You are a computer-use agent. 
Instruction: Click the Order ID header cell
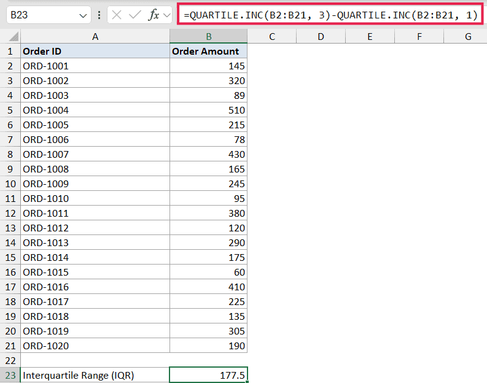click(95, 51)
